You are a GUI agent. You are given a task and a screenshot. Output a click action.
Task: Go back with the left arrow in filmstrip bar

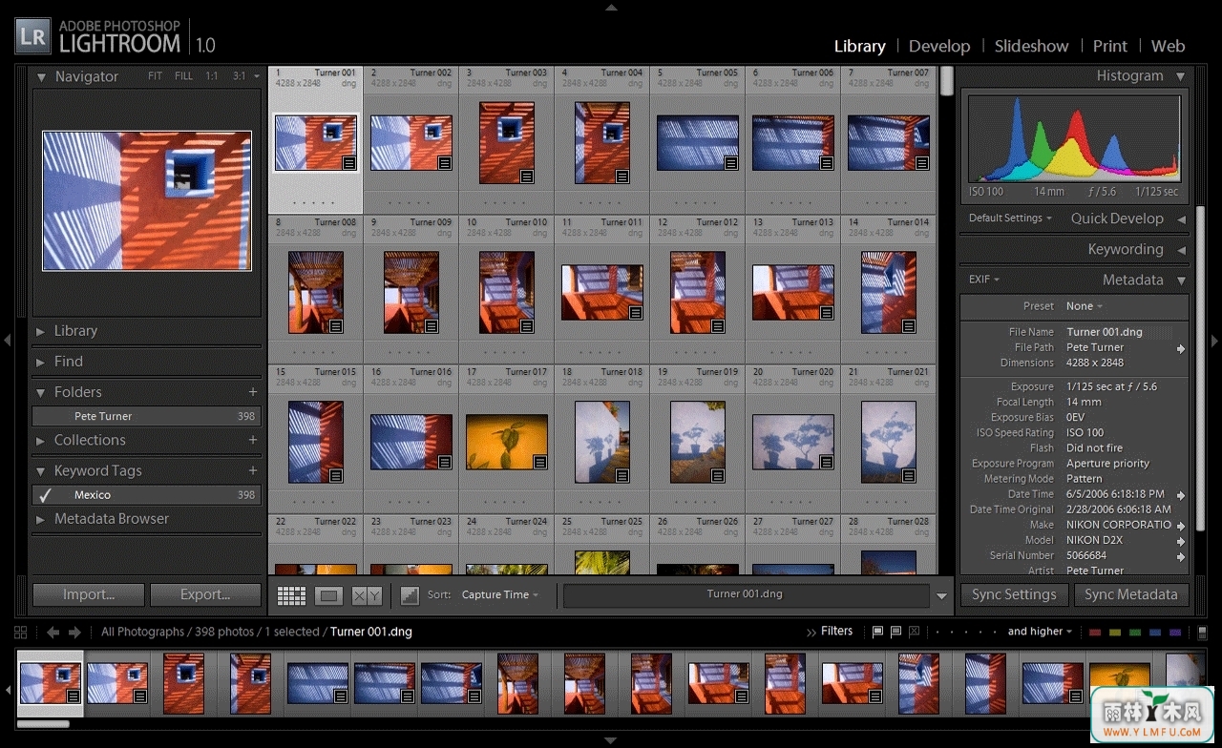coord(53,632)
